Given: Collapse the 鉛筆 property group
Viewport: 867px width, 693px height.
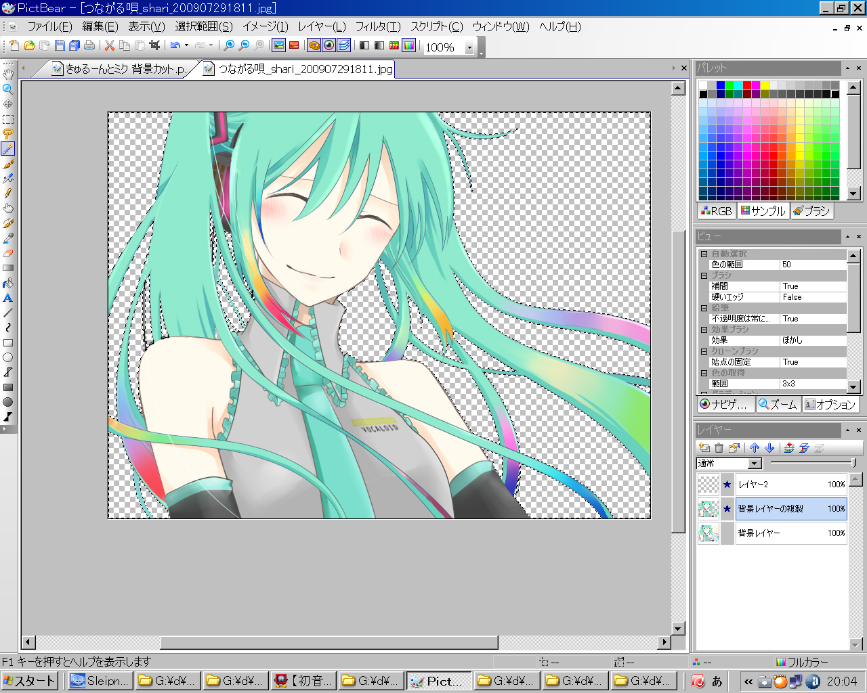Looking at the screenshot, I should [x=704, y=308].
